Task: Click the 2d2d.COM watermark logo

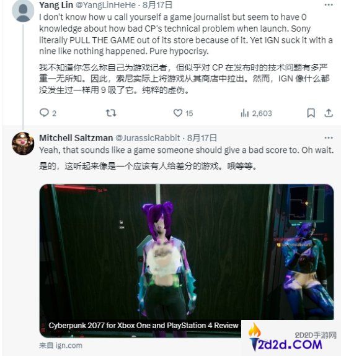Action: pyautogui.click(x=292, y=339)
